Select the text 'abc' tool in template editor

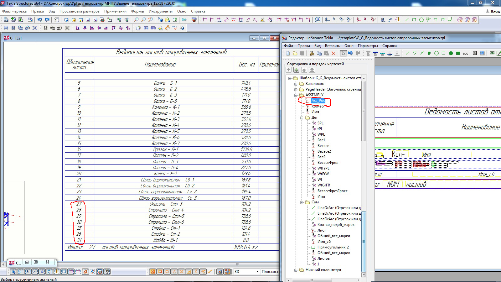click(x=465, y=53)
